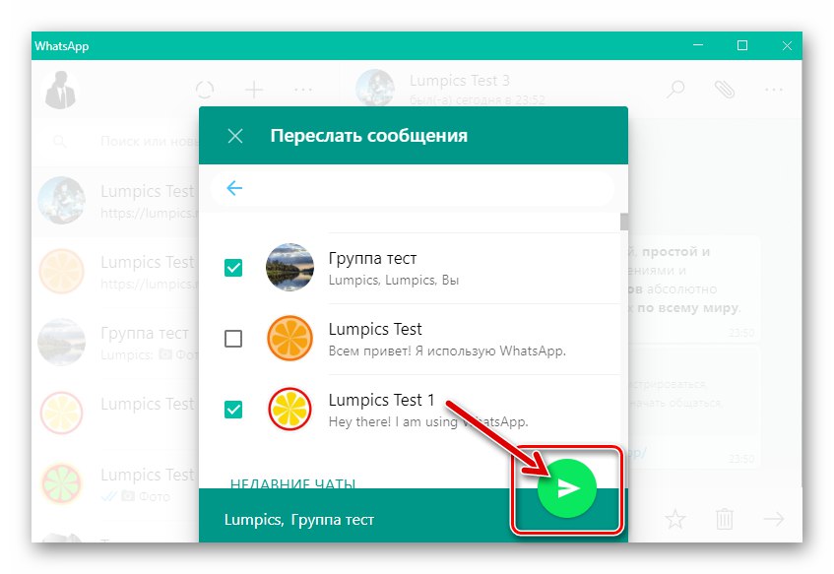Click the green lime avatar in chat list
The image size is (834, 574).
pos(62,483)
